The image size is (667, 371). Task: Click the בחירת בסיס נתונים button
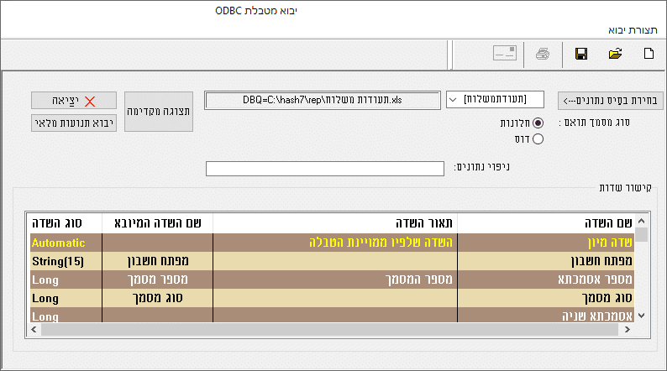(x=611, y=101)
